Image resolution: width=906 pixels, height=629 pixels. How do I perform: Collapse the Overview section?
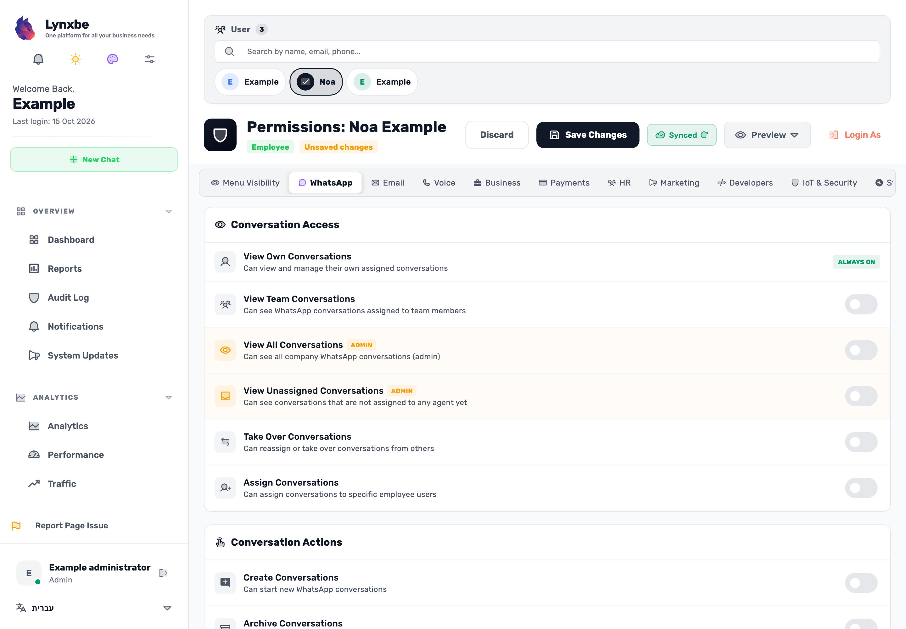pyautogui.click(x=168, y=211)
